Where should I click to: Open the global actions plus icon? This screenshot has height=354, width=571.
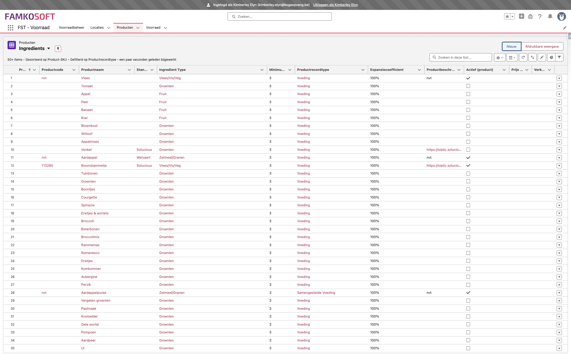point(521,16)
